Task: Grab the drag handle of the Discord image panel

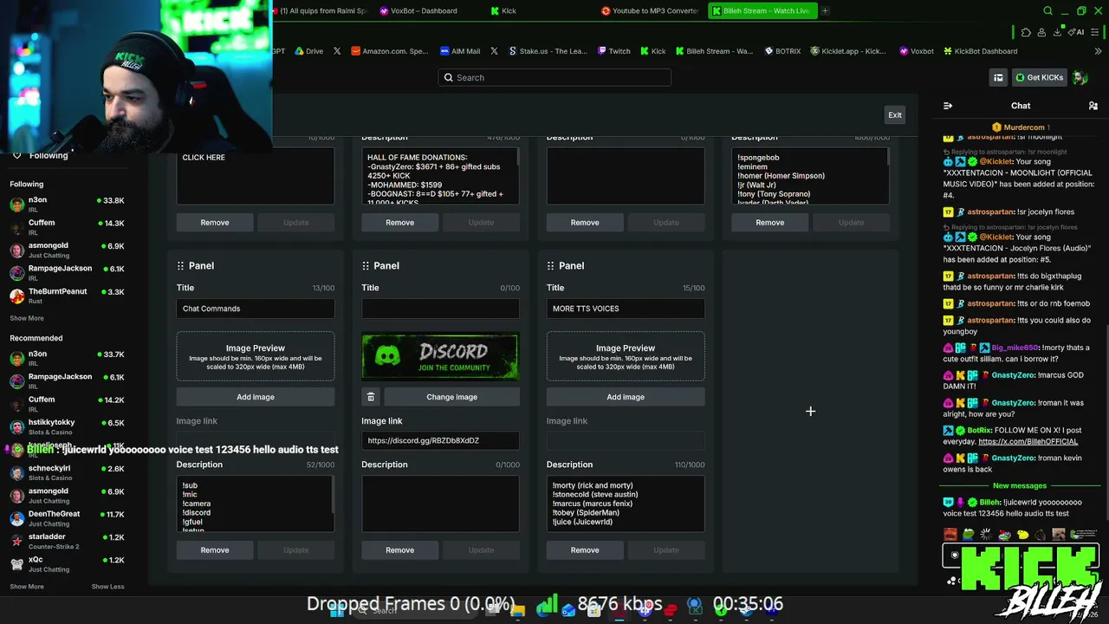Action: (366, 266)
